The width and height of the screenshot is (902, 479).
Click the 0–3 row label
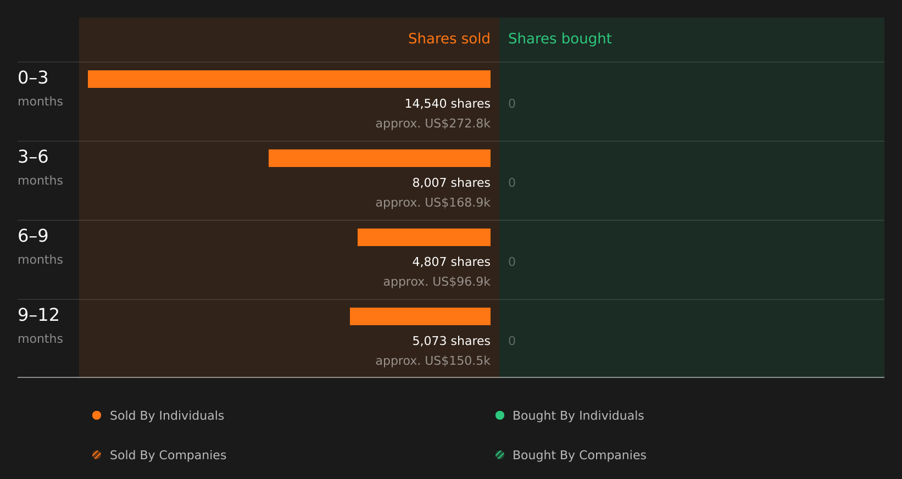point(33,78)
